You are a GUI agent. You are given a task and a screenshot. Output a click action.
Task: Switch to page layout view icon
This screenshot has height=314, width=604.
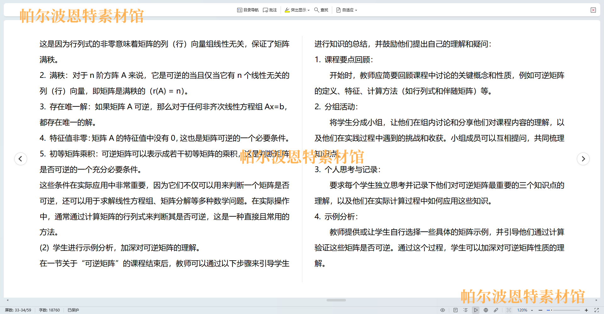(x=456, y=310)
